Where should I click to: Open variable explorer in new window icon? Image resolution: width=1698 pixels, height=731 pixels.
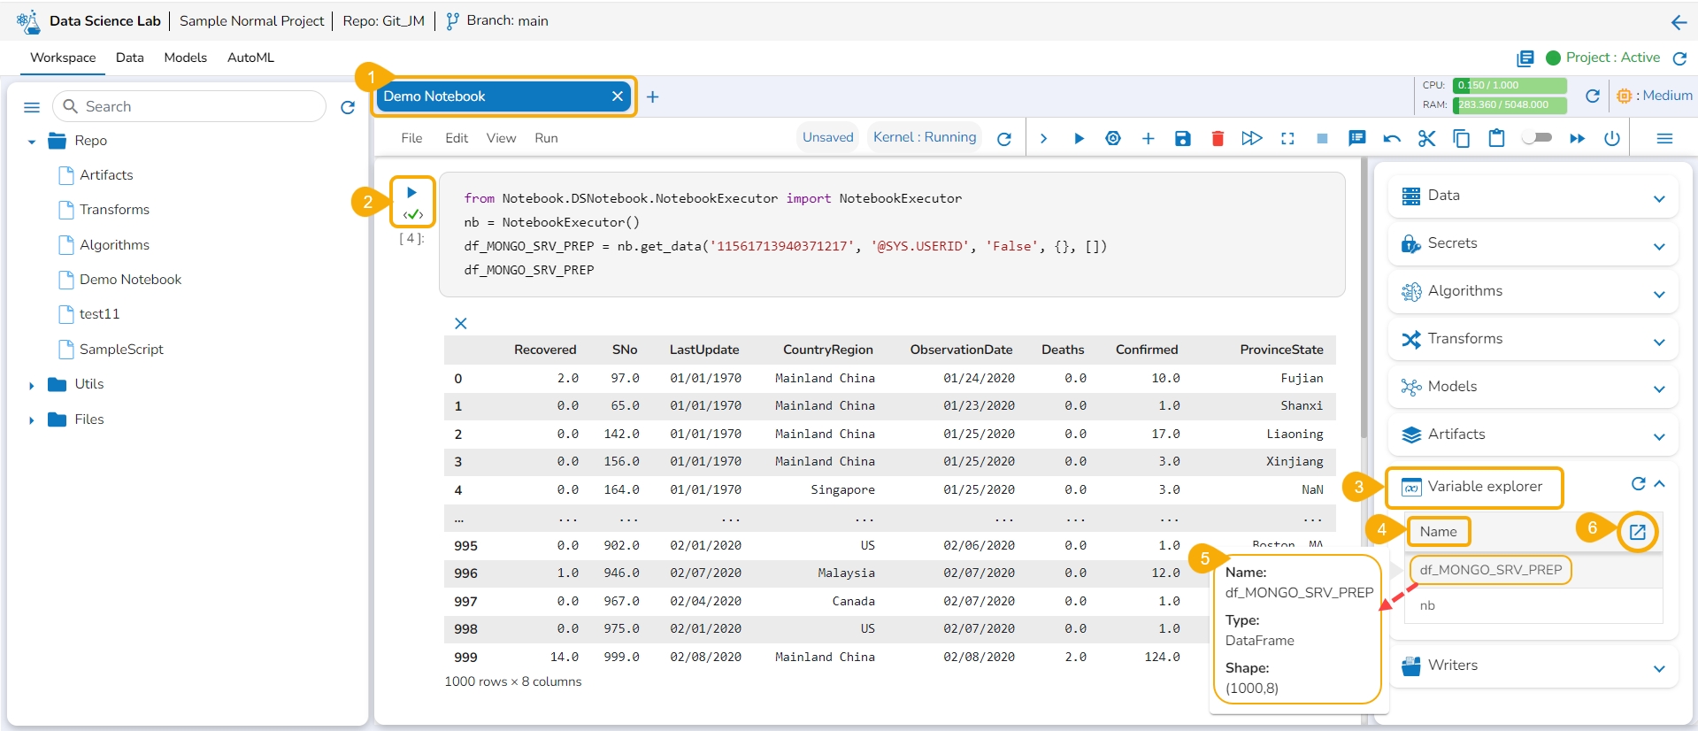click(1638, 532)
